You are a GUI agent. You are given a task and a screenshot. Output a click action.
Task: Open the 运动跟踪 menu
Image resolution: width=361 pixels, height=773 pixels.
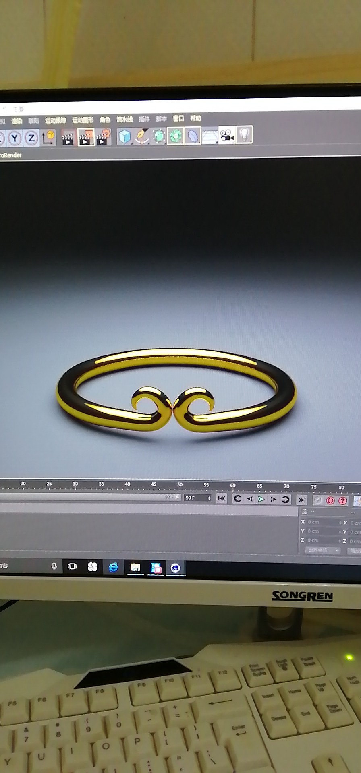pyautogui.click(x=55, y=120)
